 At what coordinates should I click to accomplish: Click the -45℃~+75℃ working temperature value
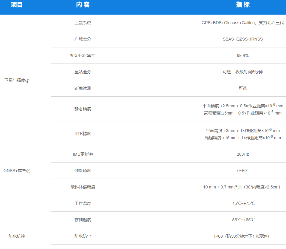(243, 203)
